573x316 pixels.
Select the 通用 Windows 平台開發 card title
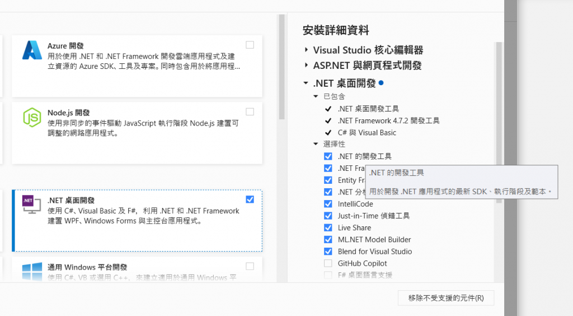pyautogui.click(x=87, y=267)
